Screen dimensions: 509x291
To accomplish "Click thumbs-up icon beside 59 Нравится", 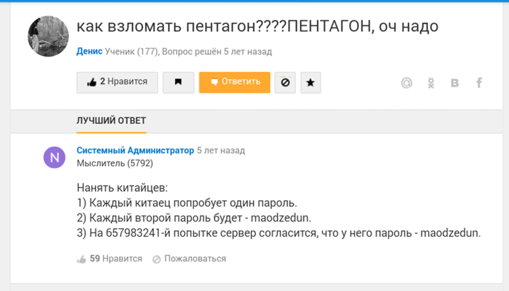I will tap(81, 259).
